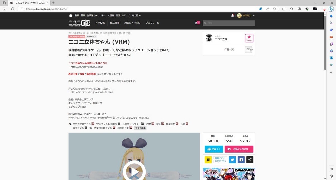Open the td14712 data link

coord(144,118)
